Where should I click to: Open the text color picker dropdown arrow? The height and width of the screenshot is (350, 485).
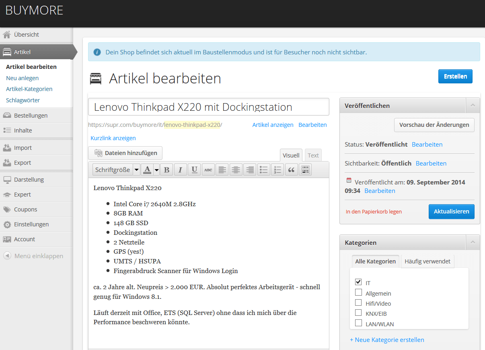[156, 170]
